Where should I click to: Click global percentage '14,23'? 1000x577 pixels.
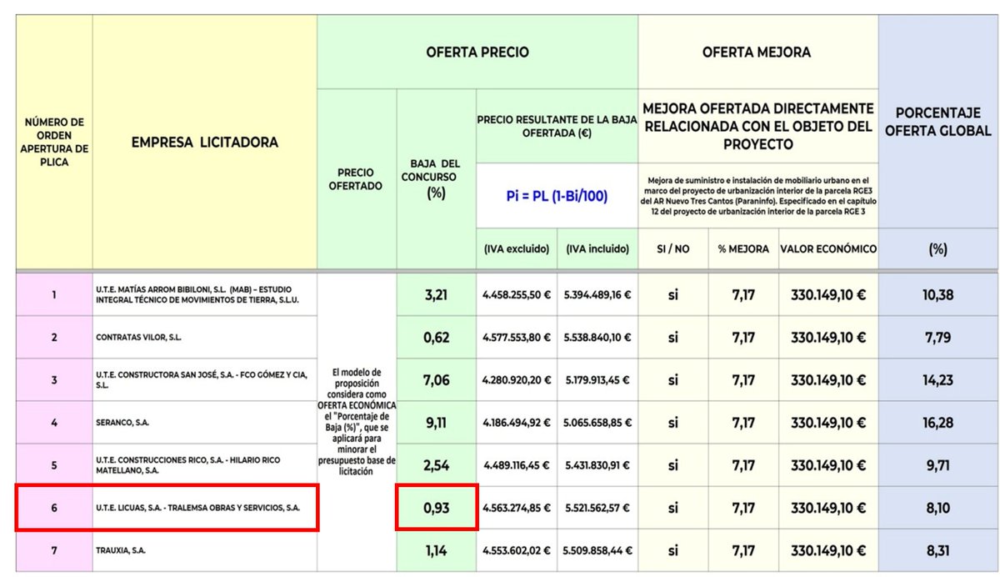tap(937, 380)
